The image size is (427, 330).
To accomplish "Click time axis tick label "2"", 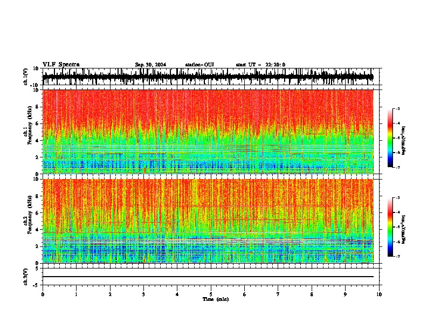I will (x=110, y=294).
